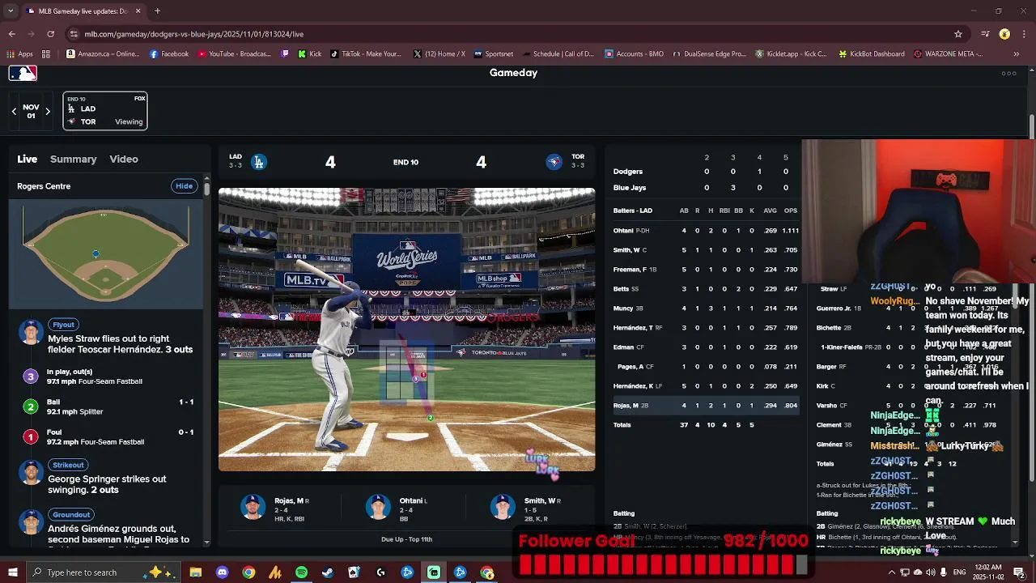1036x583 pixels.
Task: Switch to the Summary tab
Action: click(74, 160)
